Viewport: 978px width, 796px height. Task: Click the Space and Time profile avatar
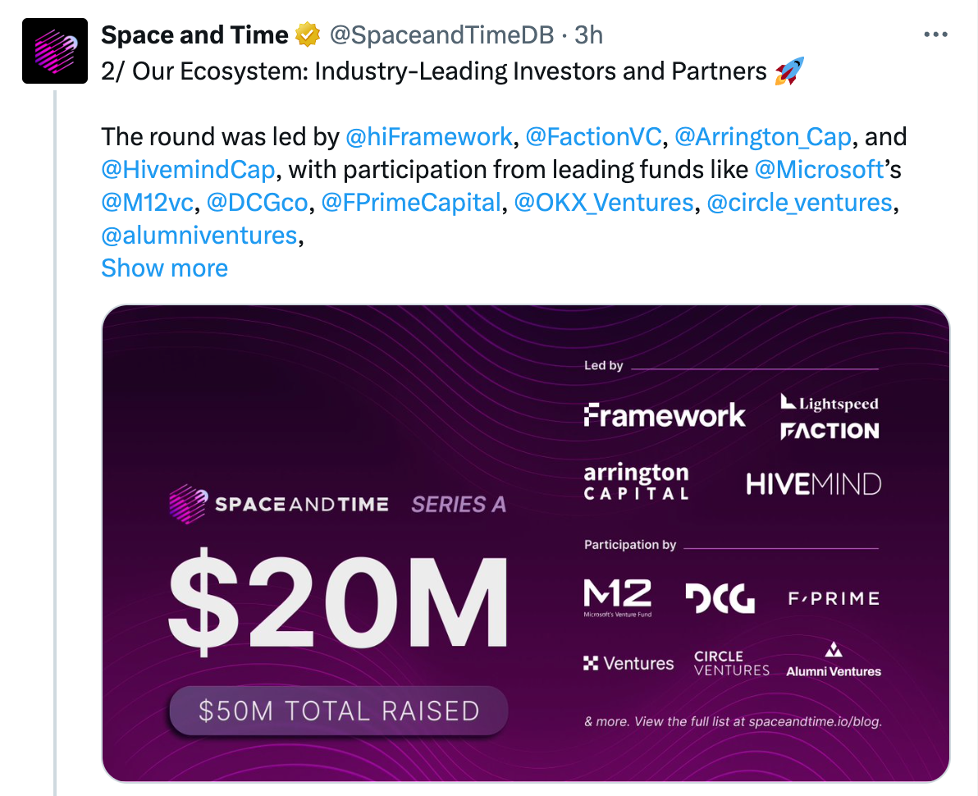pyautogui.click(x=55, y=51)
